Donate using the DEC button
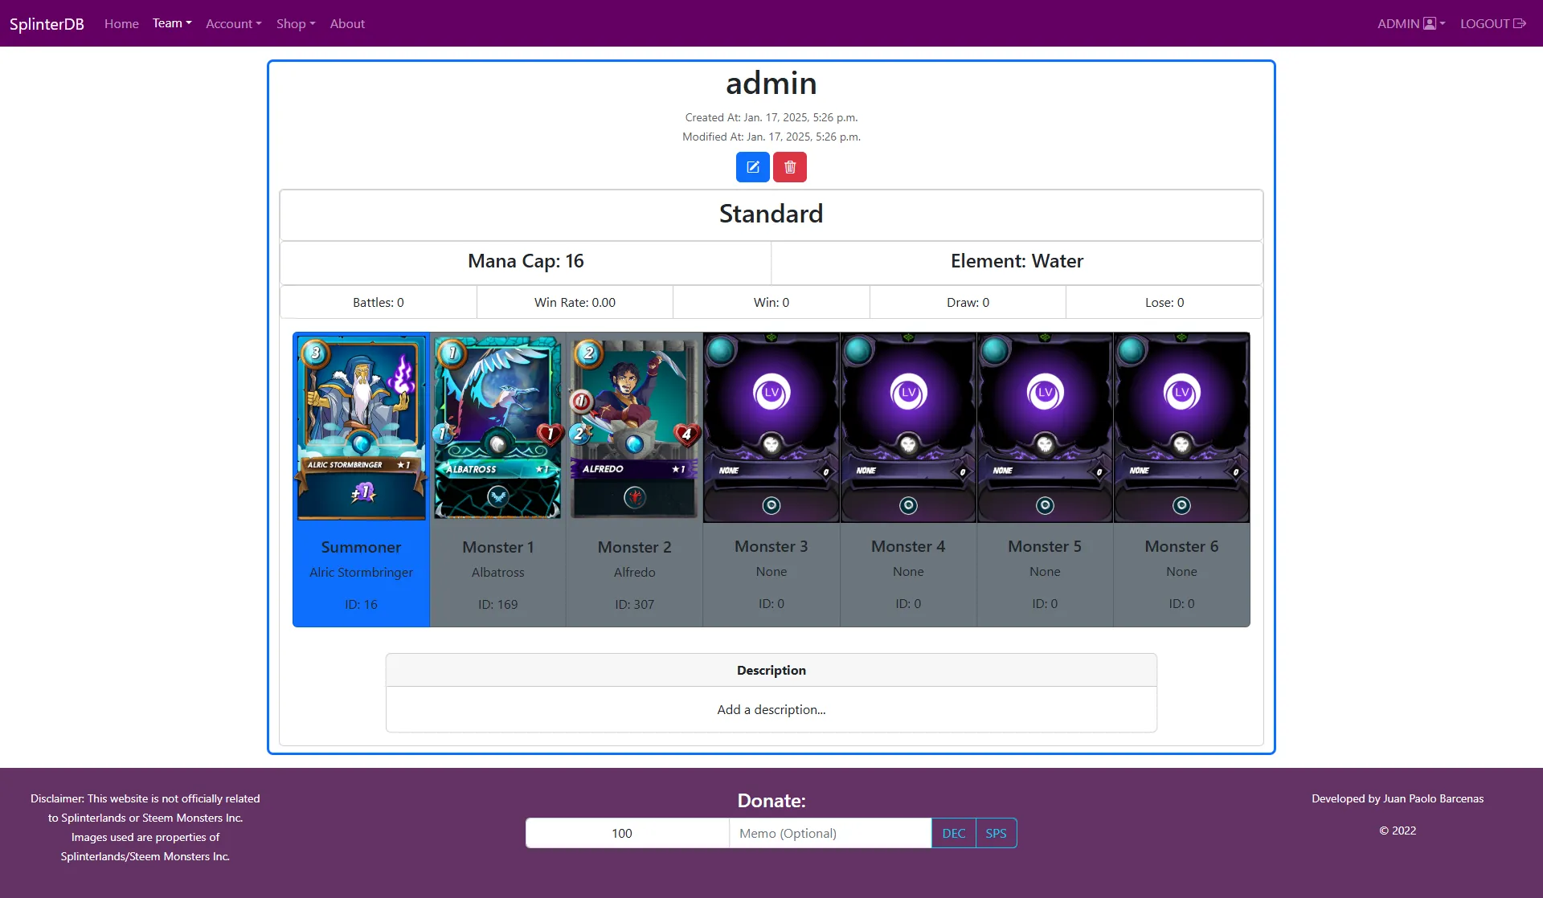Image resolution: width=1543 pixels, height=898 pixels. [x=953, y=833]
